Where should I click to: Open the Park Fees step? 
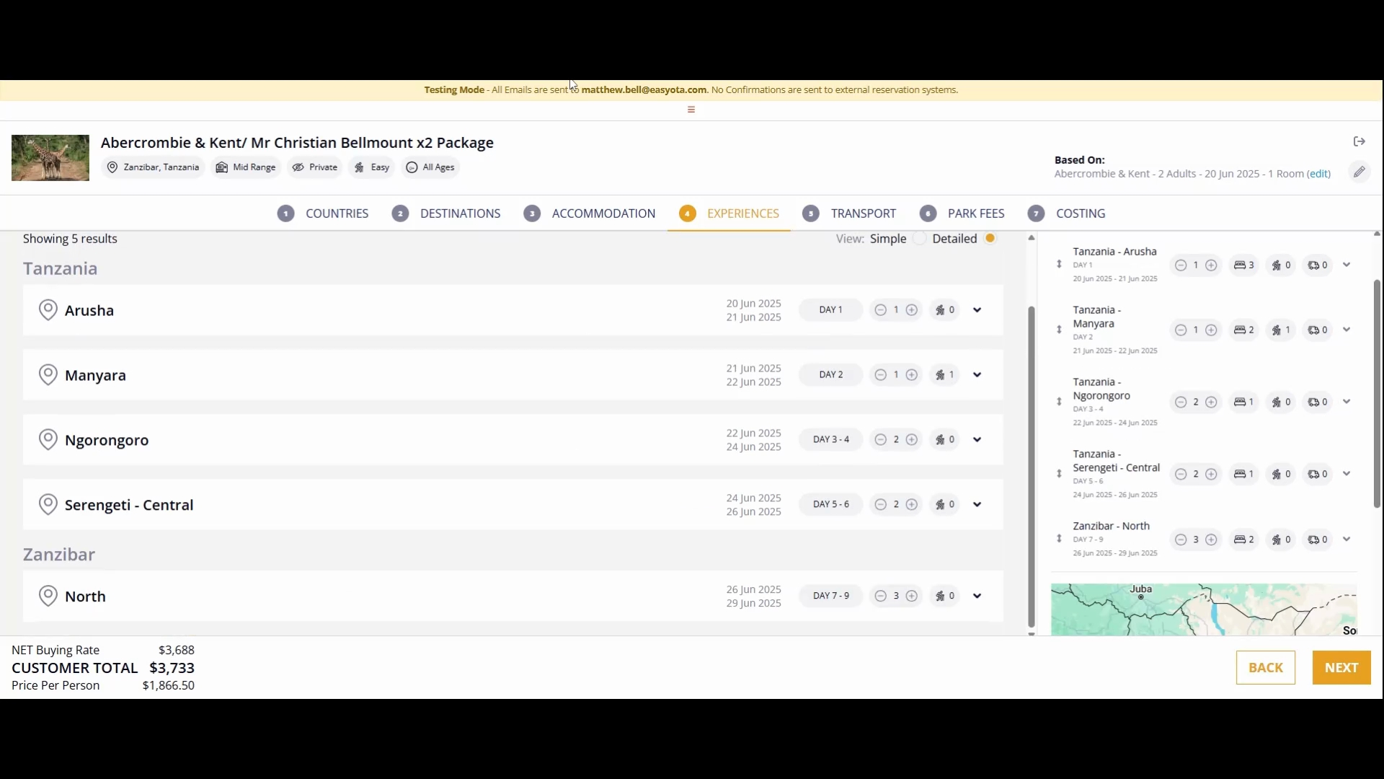962,214
